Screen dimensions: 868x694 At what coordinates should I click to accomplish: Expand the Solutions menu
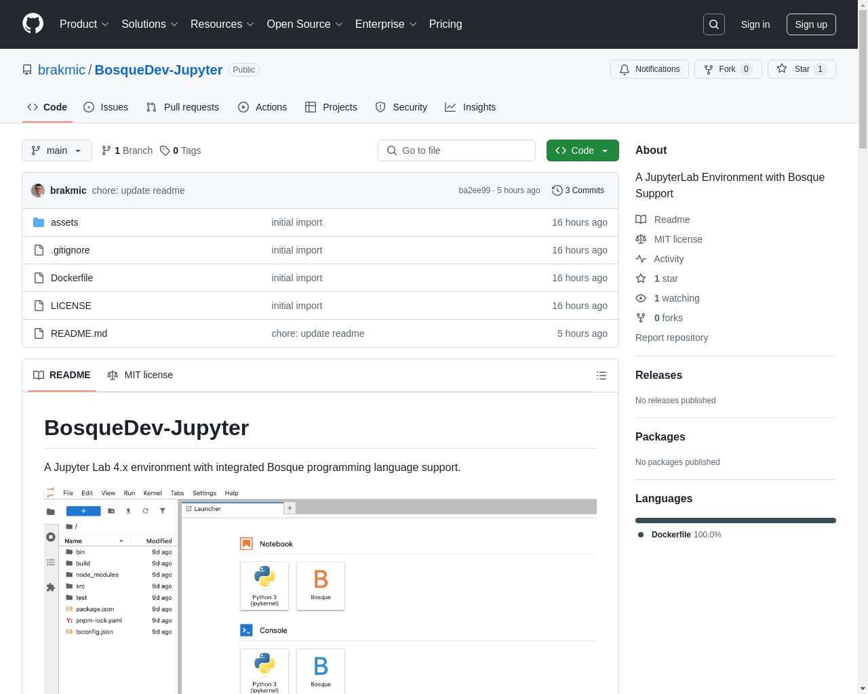[x=150, y=24]
